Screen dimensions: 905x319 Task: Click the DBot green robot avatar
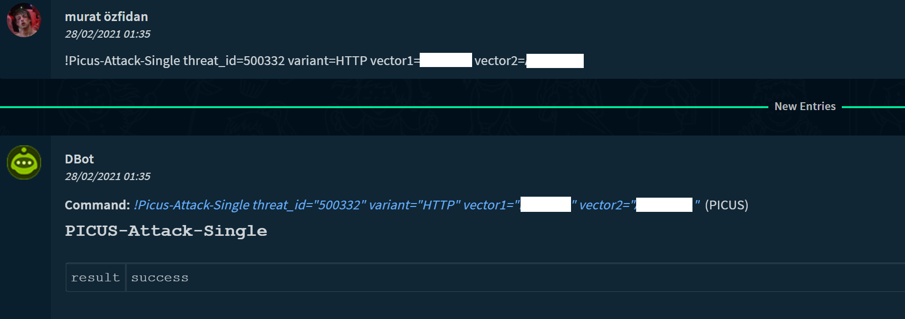pos(24,162)
